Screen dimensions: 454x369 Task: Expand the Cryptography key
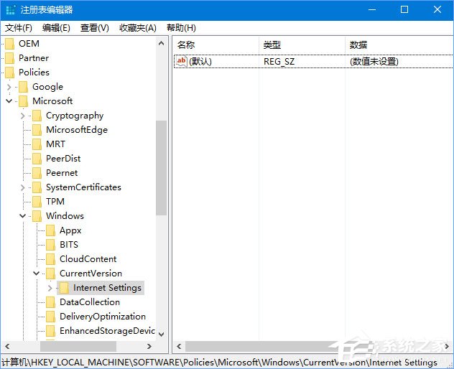[22, 116]
